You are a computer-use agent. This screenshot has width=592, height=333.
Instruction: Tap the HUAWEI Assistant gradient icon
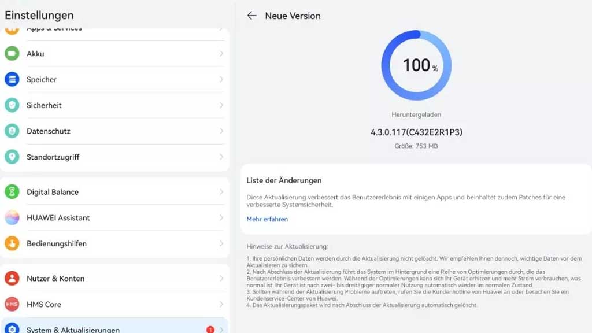point(12,218)
